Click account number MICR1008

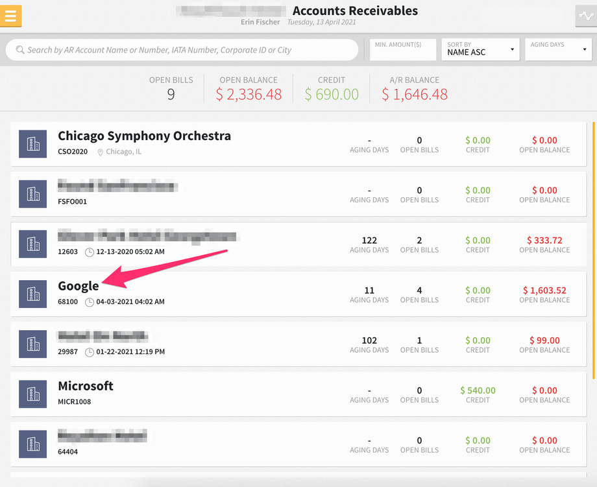tap(74, 402)
